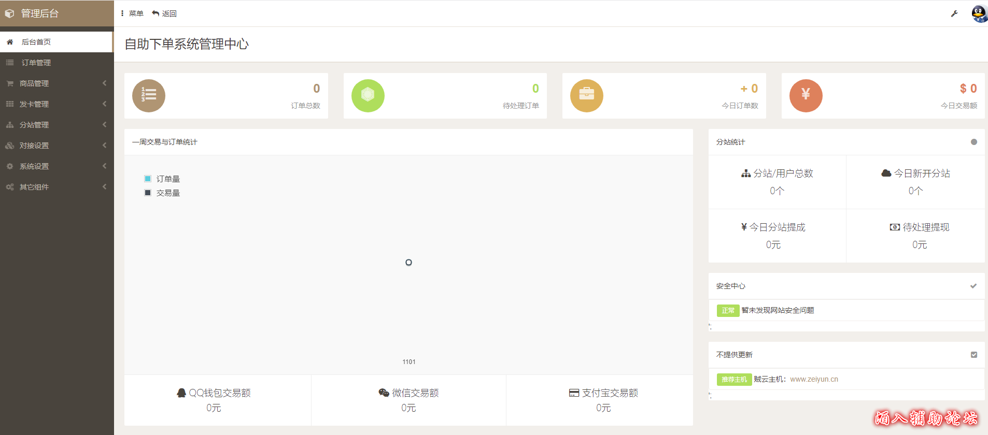Click the orange yen transaction icon
The image size is (988, 435).
(x=806, y=96)
